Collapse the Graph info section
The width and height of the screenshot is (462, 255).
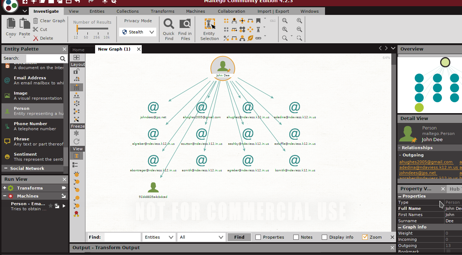[x=400, y=227]
